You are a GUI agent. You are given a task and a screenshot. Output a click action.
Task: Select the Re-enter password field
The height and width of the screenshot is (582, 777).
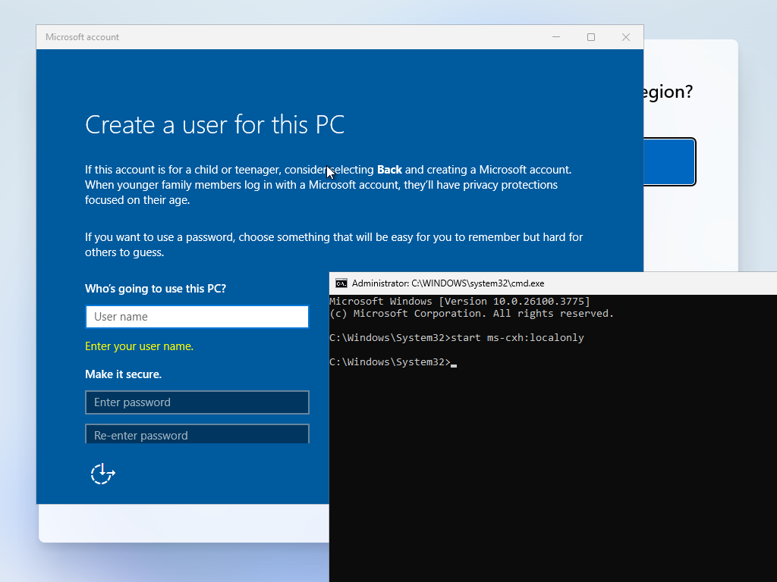[197, 434]
